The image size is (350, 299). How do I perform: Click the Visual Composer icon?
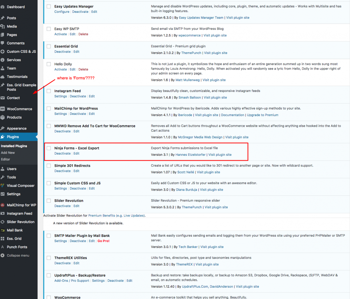(2, 186)
